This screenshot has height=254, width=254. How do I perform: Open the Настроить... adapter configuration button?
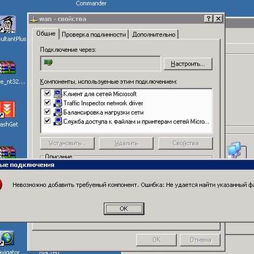[188, 63]
